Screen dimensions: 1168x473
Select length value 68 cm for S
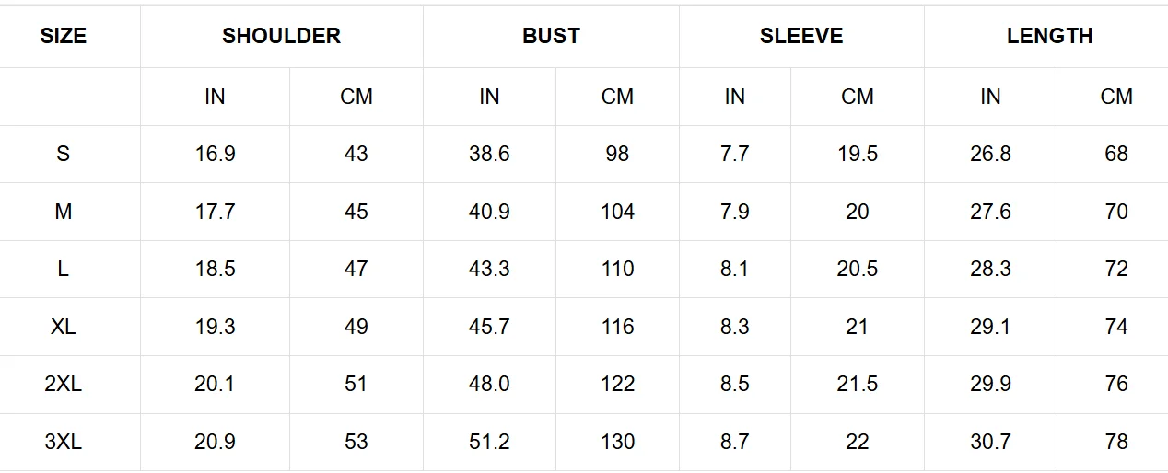[x=1116, y=154]
